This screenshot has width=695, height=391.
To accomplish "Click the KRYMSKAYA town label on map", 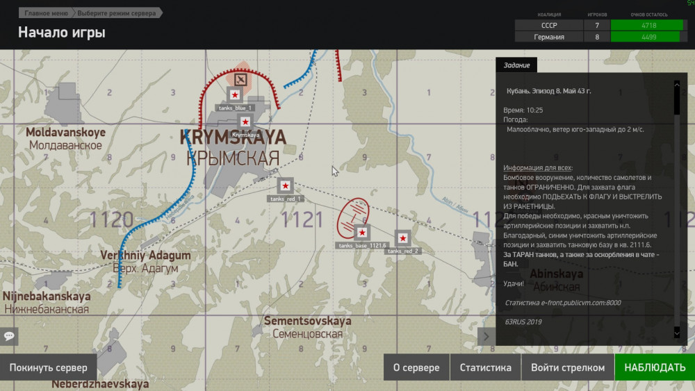I will pos(233,138).
